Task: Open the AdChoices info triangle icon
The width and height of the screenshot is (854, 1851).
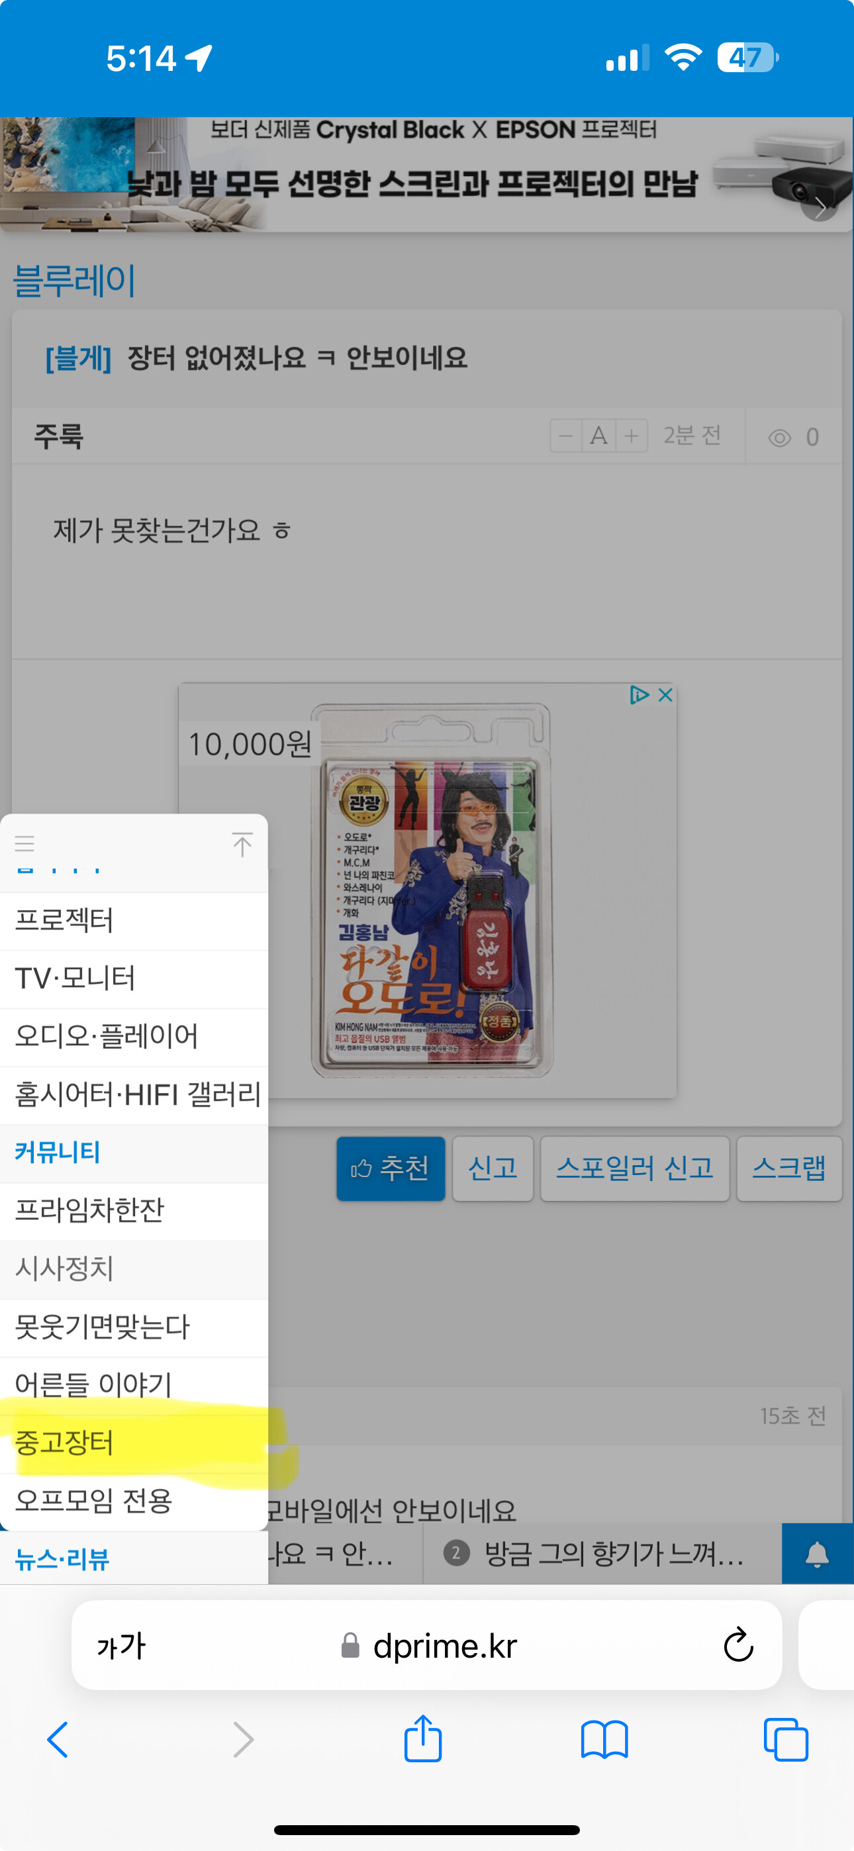Action: tap(639, 695)
